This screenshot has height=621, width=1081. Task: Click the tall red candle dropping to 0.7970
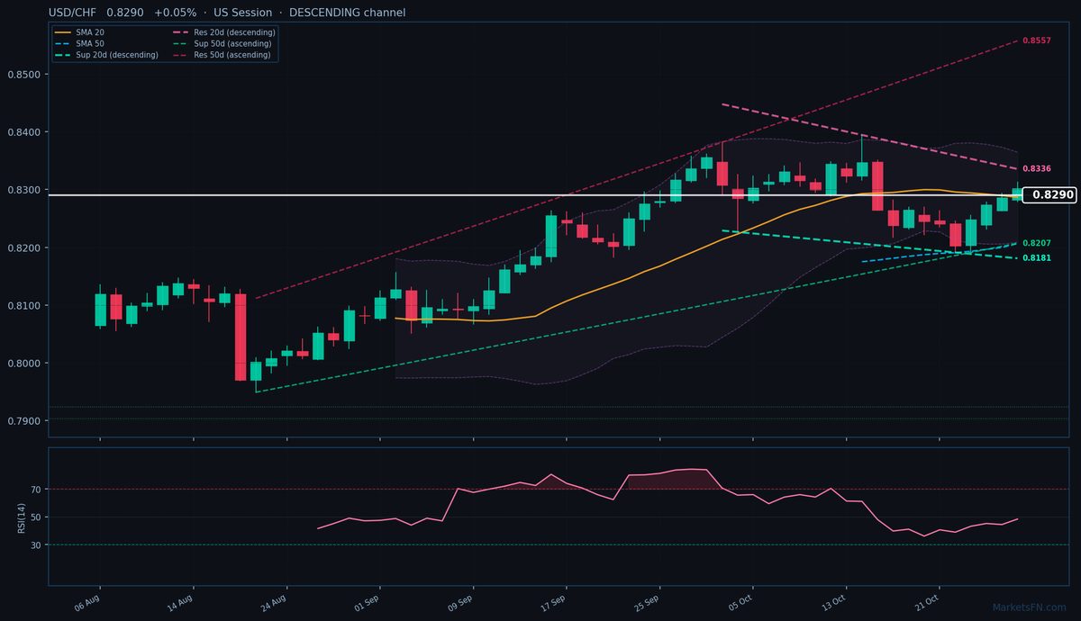[x=241, y=337]
